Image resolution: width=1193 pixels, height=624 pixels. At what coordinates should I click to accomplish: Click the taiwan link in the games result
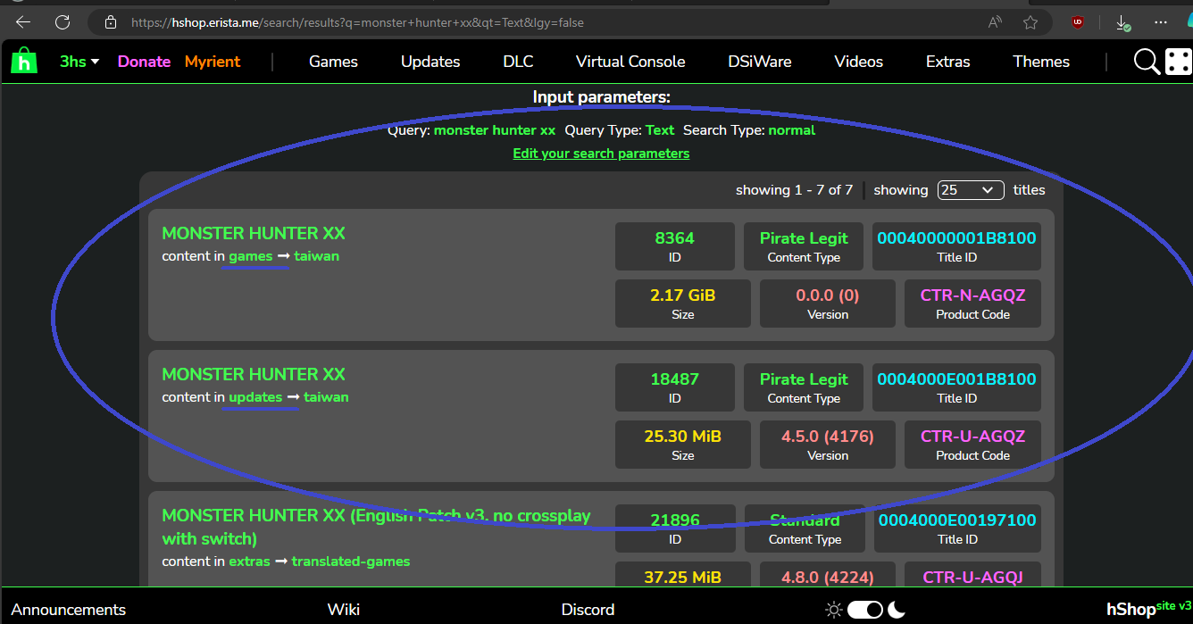coord(317,256)
